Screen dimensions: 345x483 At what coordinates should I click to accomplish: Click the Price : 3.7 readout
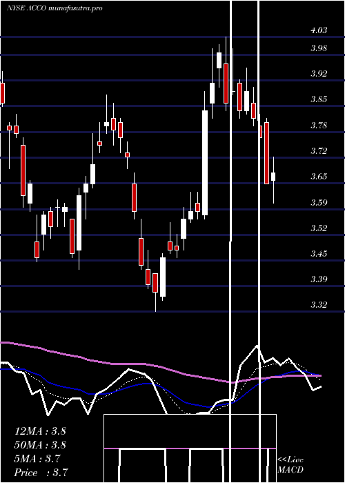41,473
